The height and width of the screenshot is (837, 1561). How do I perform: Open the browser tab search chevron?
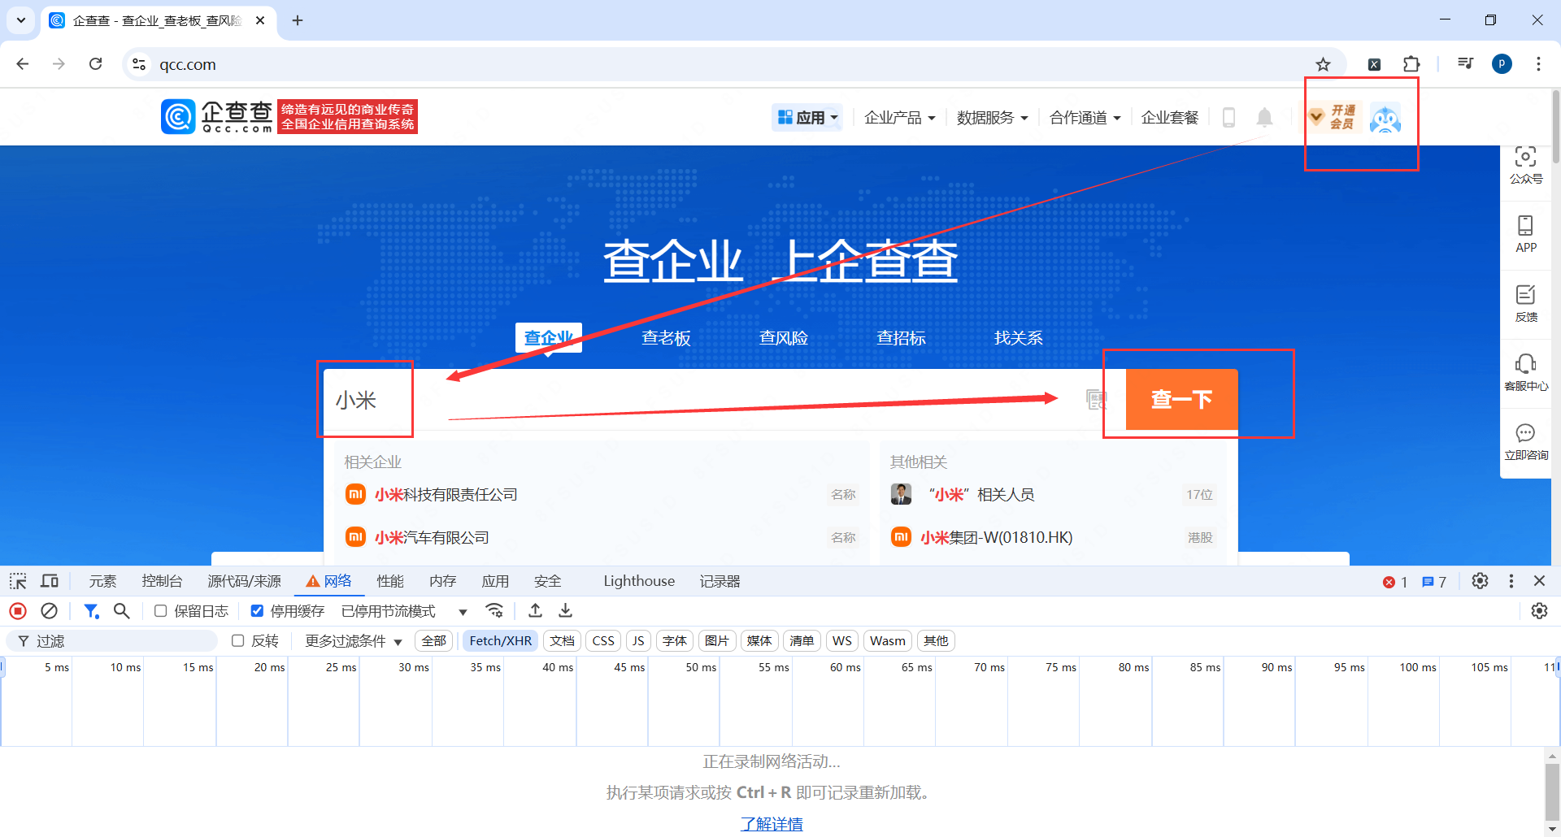(x=21, y=20)
